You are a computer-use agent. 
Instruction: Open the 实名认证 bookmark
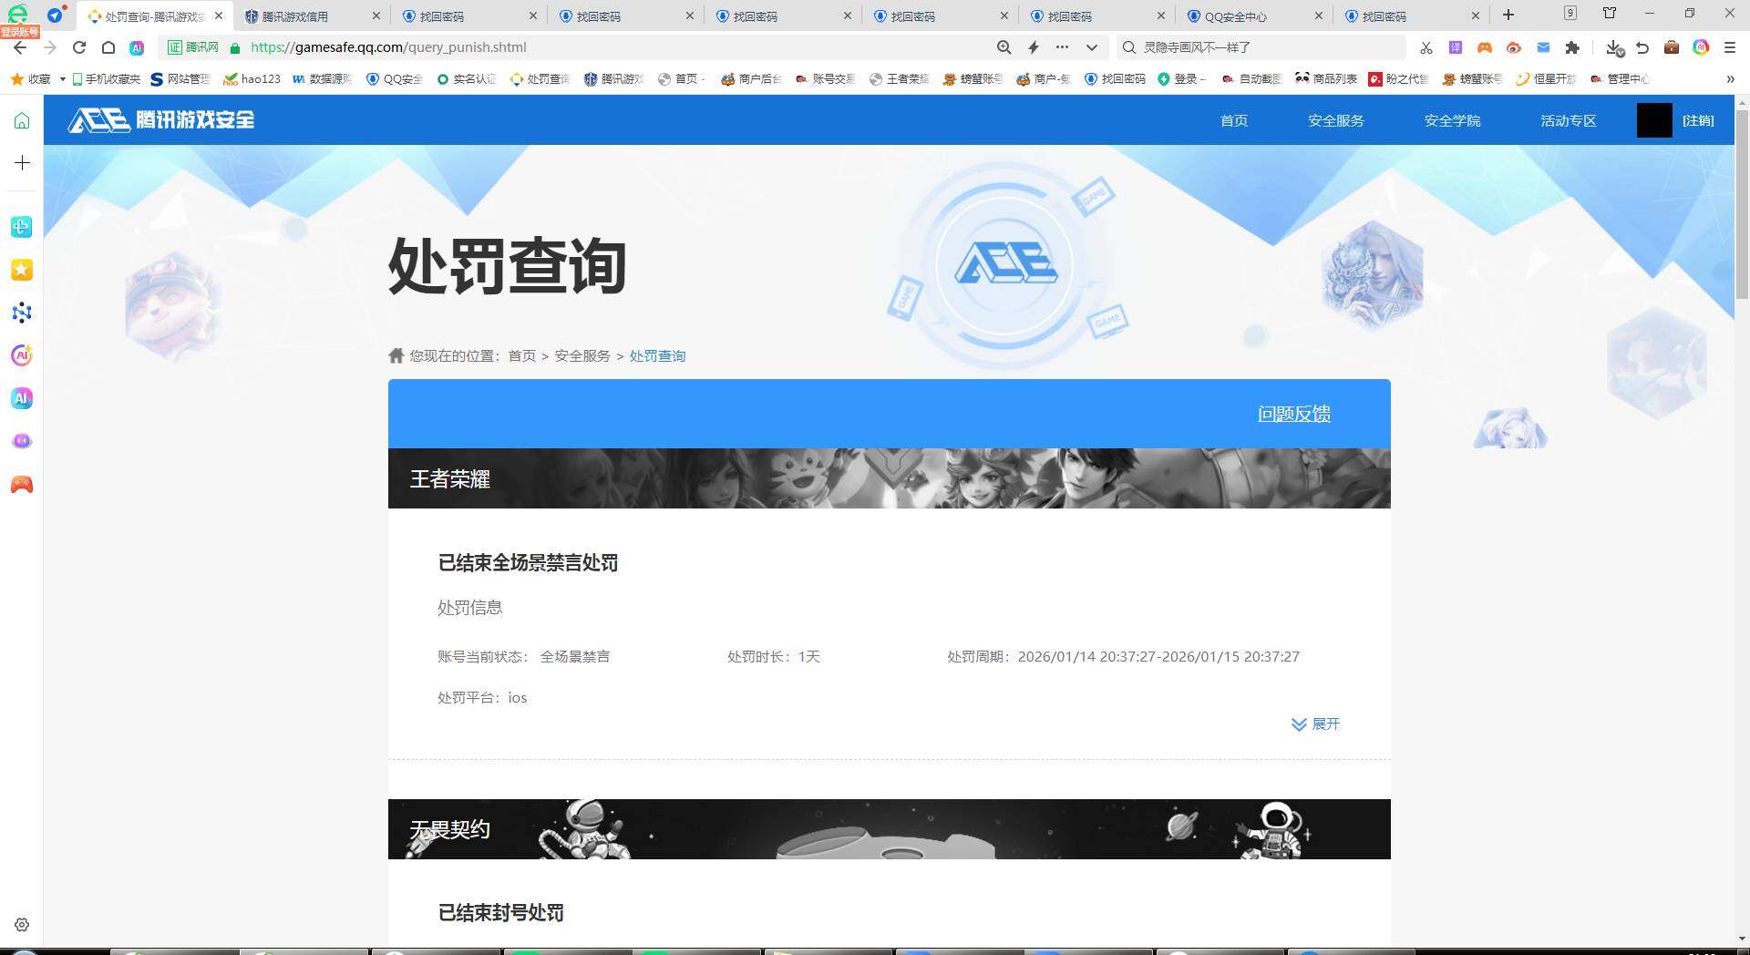click(466, 79)
